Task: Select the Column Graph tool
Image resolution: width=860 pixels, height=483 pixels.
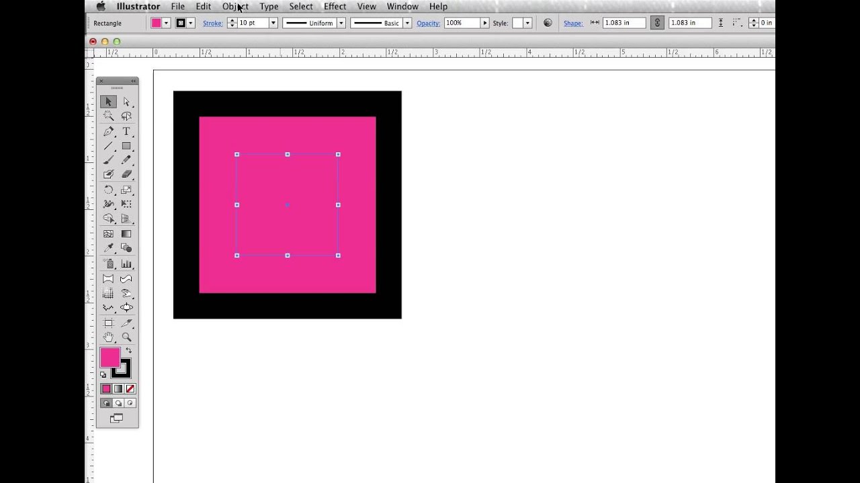Action: 126,264
